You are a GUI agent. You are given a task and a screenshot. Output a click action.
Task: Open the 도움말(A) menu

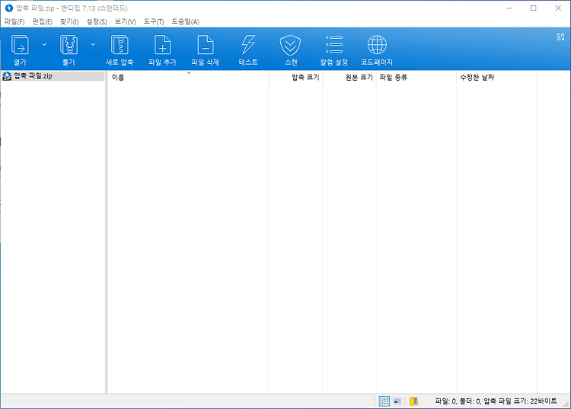pos(185,22)
